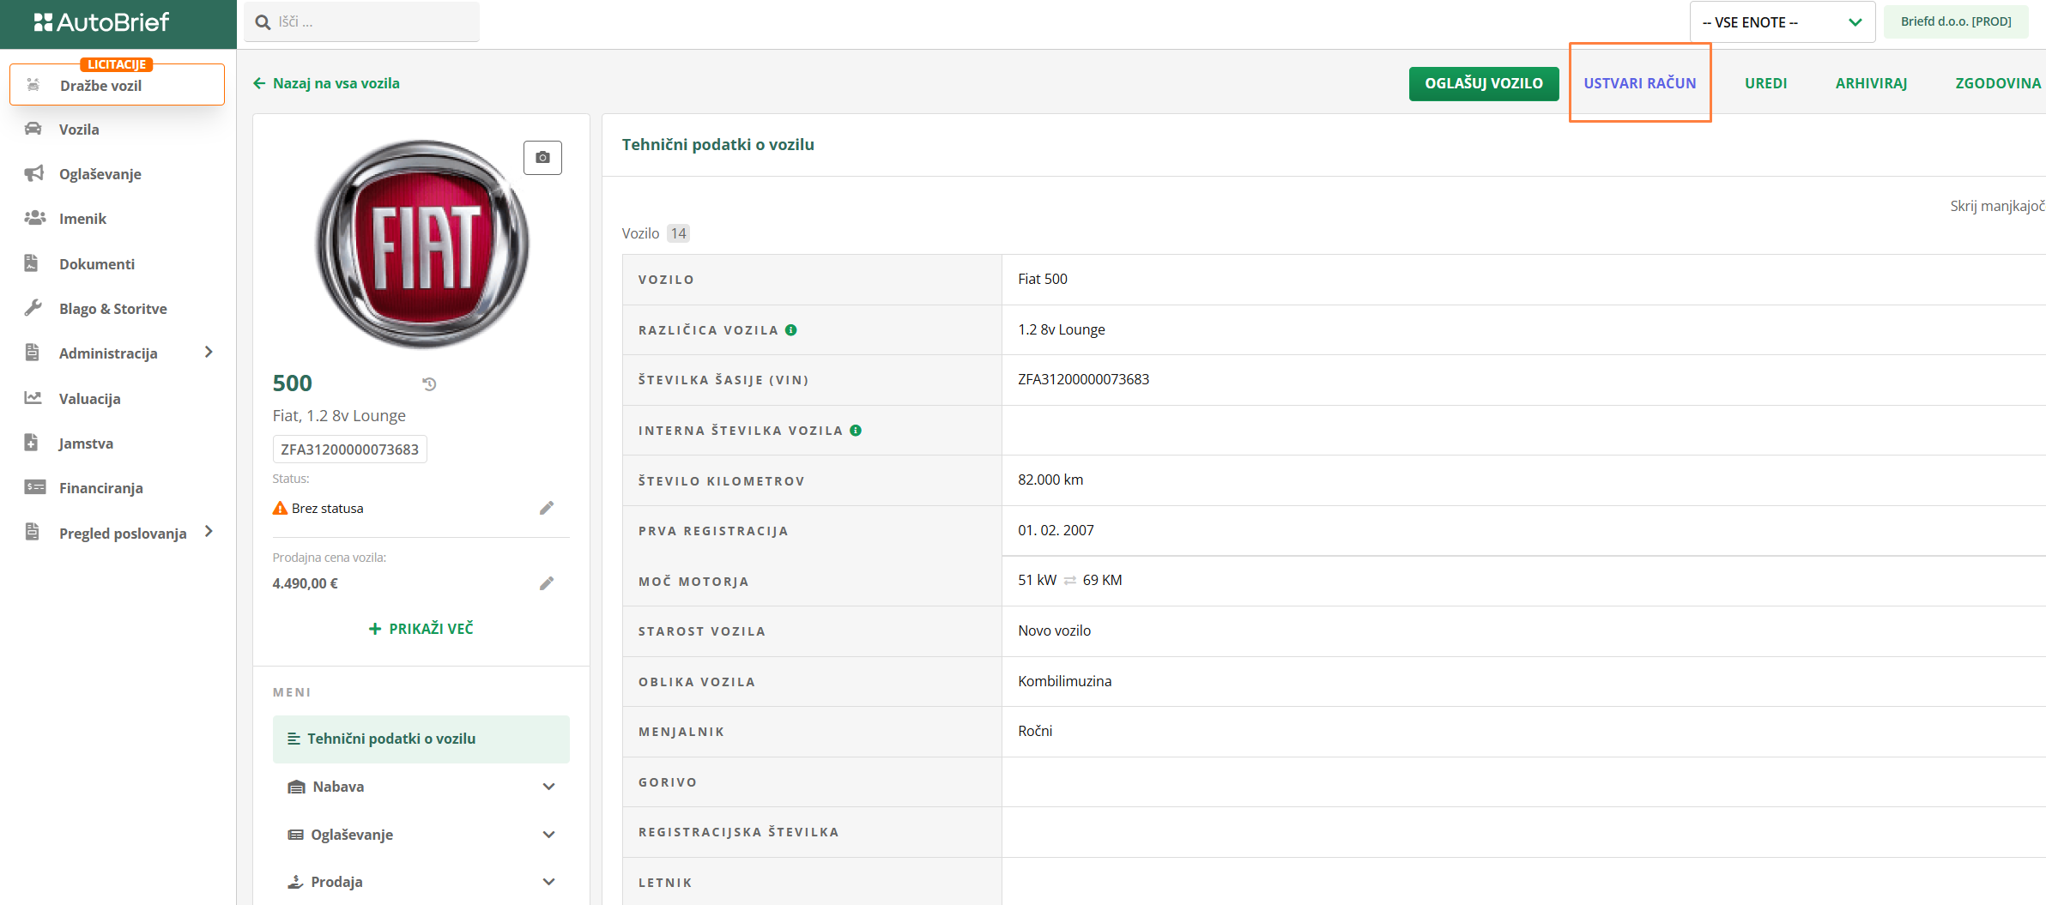Click the warning triangle by Brez statusa

(280, 508)
